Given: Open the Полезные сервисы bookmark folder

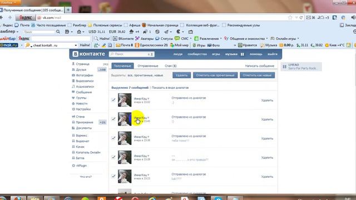Looking at the screenshot, I should coord(105,25).
